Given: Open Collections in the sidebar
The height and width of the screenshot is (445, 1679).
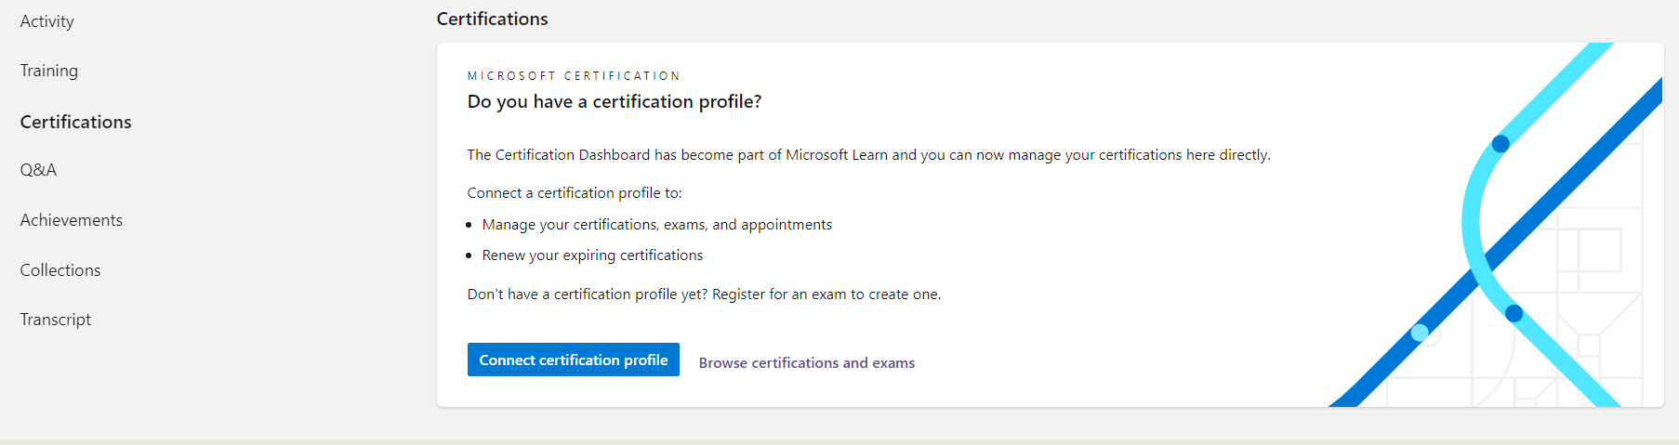Looking at the screenshot, I should tap(60, 270).
